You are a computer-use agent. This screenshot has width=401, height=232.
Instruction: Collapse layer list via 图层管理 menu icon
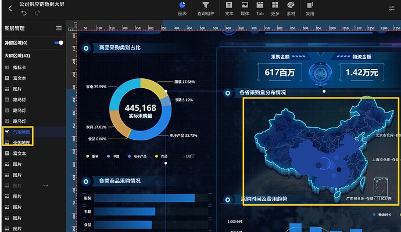tap(59, 28)
